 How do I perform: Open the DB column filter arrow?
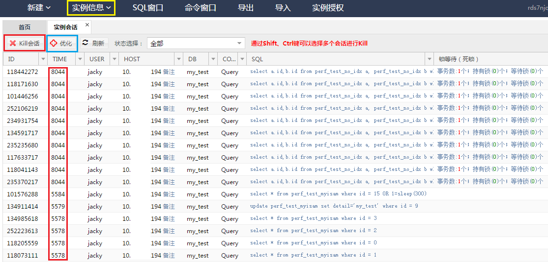213,59
